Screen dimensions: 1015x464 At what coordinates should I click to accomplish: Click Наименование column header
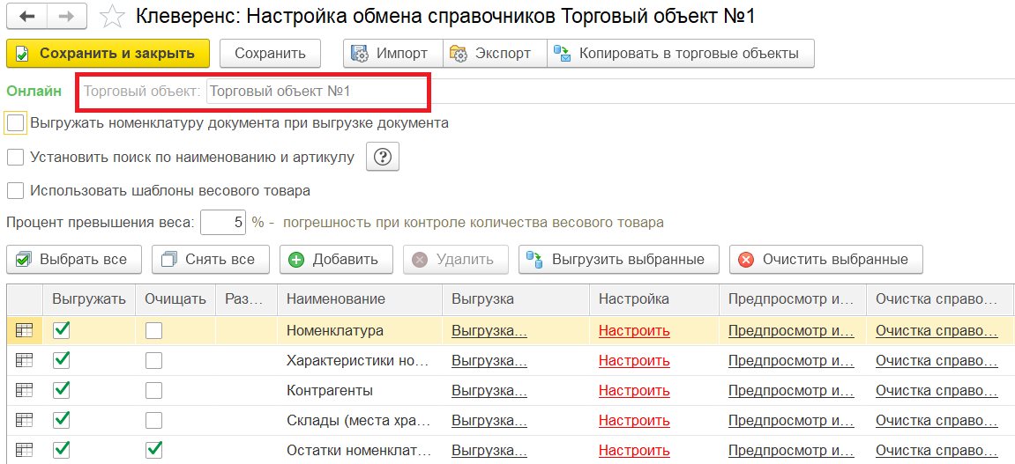(x=360, y=298)
